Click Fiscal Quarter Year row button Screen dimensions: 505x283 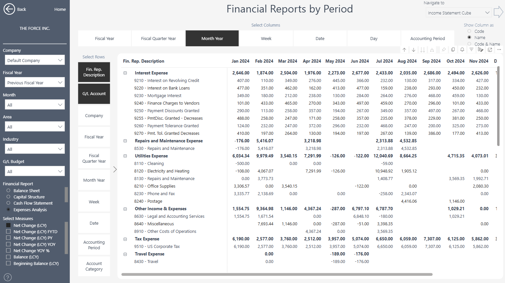[94, 158]
